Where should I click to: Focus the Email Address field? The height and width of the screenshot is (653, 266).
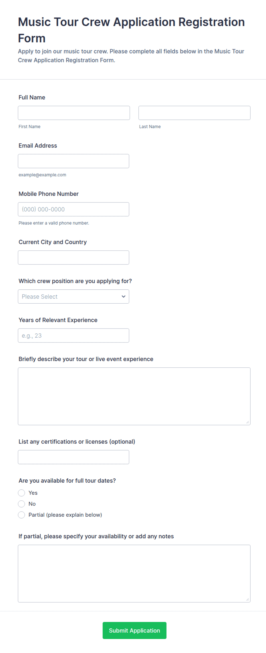pyautogui.click(x=74, y=161)
